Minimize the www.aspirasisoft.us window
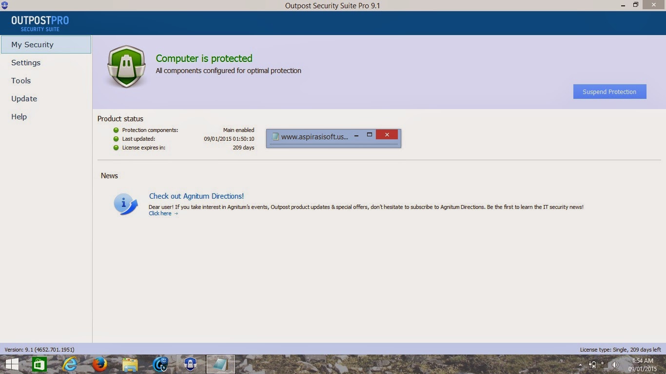This screenshot has height=374, width=666. (x=356, y=135)
